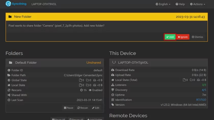The height and width of the screenshot is (120, 214).
Task: Click the Syncthing logo icon
Action: [8, 4]
